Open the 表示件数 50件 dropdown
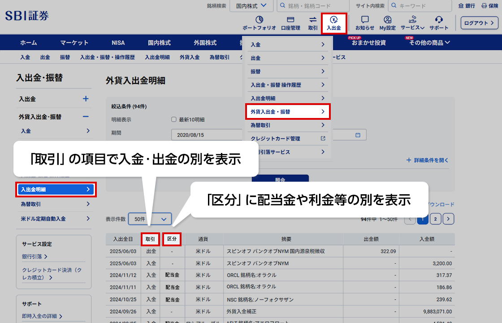 (150, 219)
